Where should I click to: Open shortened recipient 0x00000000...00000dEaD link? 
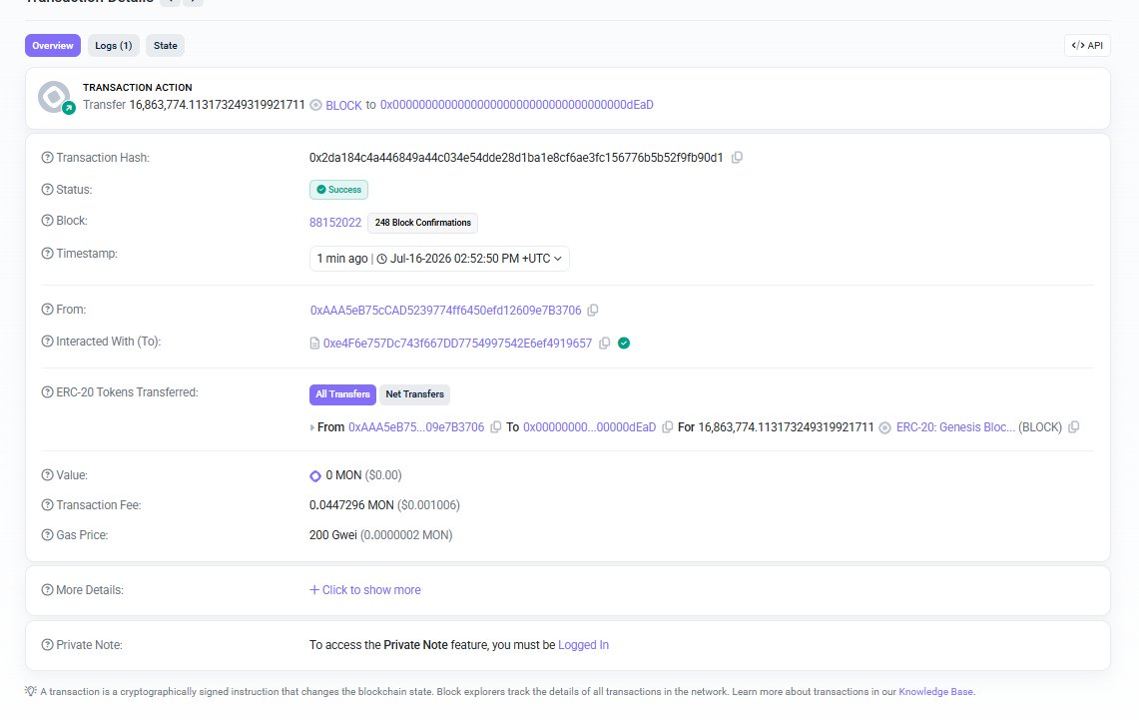coord(589,427)
